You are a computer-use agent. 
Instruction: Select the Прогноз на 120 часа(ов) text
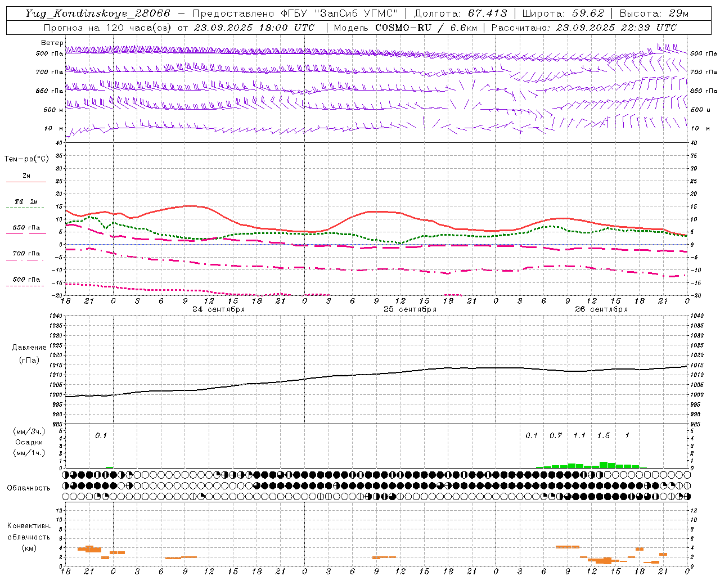click(108, 28)
